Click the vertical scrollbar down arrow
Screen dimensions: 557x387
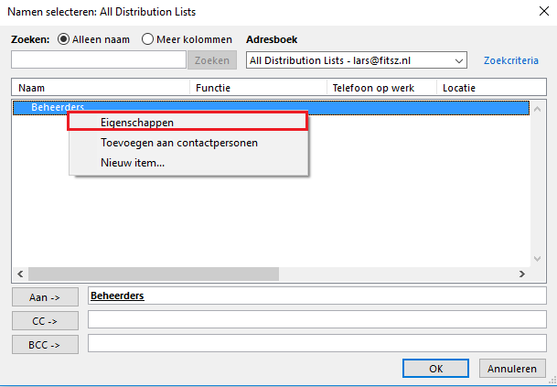[x=538, y=259]
